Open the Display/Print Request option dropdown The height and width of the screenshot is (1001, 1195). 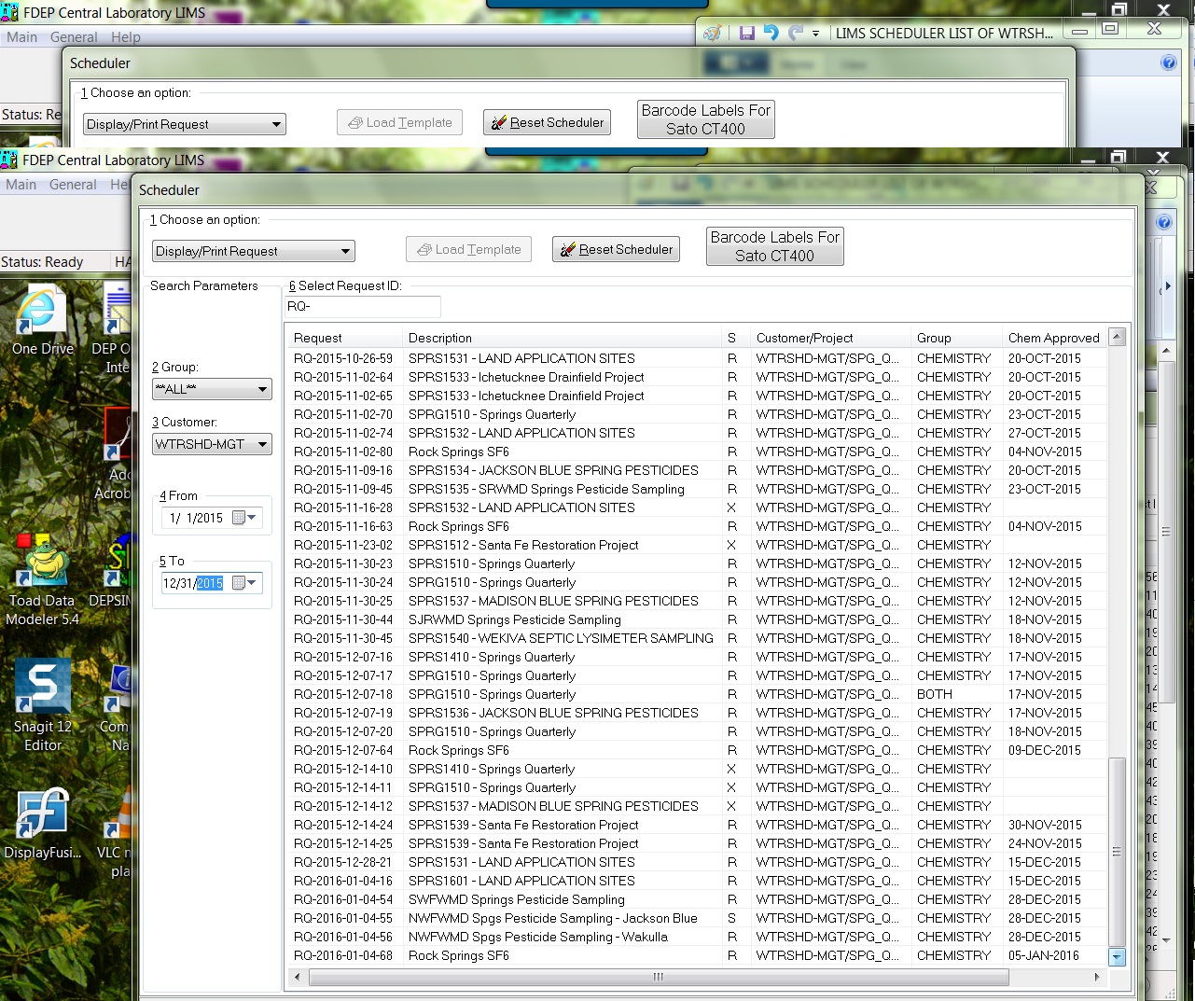(x=253, y=251)
